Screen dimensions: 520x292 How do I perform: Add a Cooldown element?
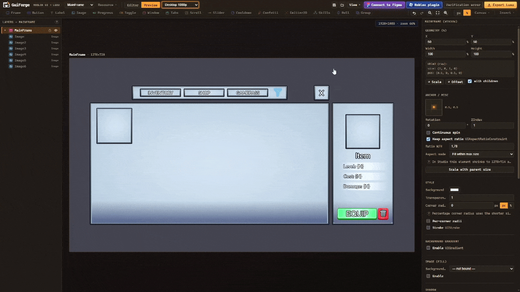click(241, 13)
